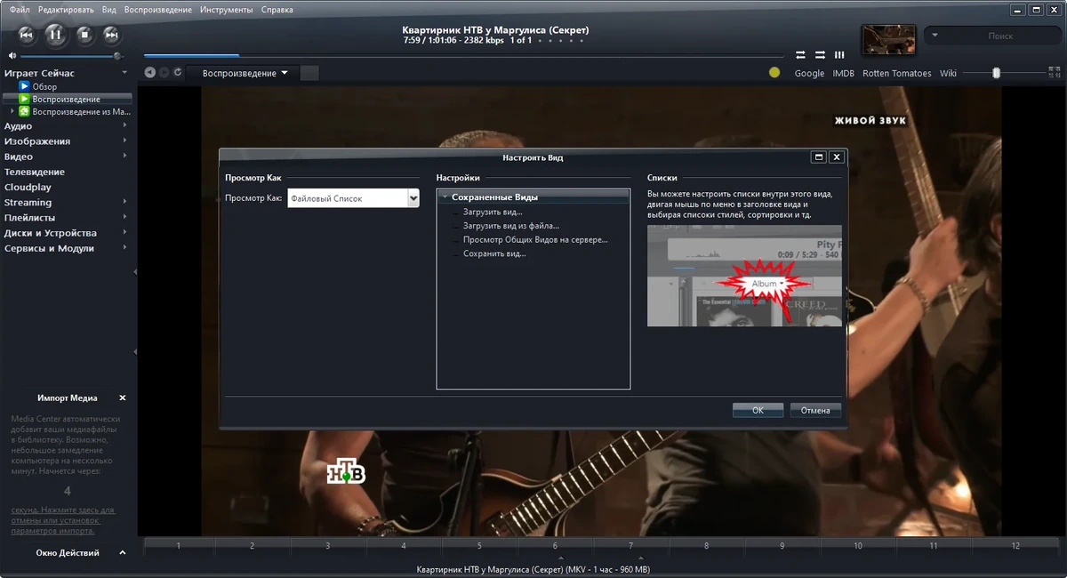This screenshot has height=578, width=1067.
Task: Collapse the Сохраненные Виды tree section
Action: click(x=444, y=197)
